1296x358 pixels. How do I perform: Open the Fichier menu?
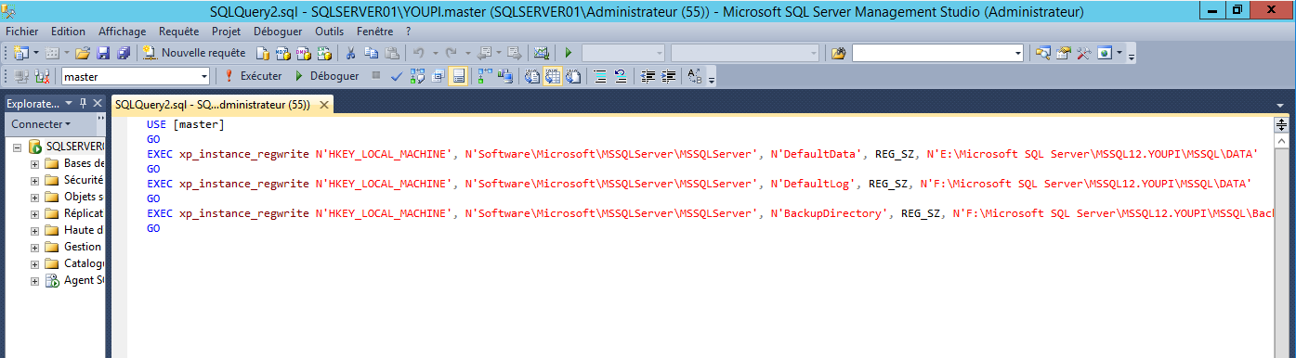click(21, 31)
